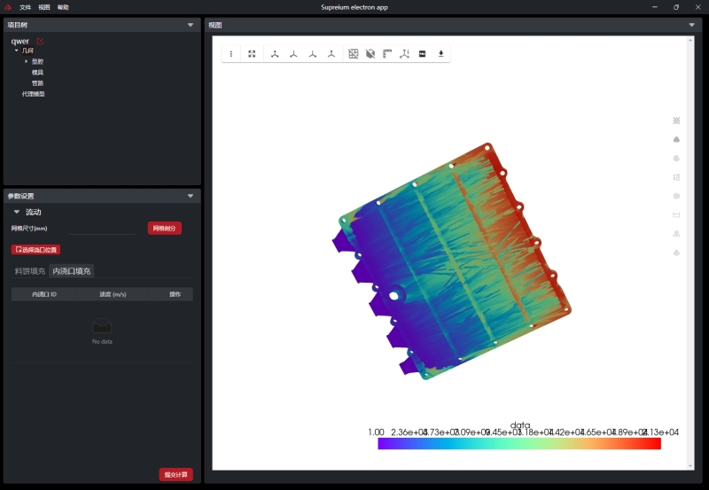The height and width of the screenshot is (490, 709).
Task: Collapse the 流动 section
Action: coord(16,213)
